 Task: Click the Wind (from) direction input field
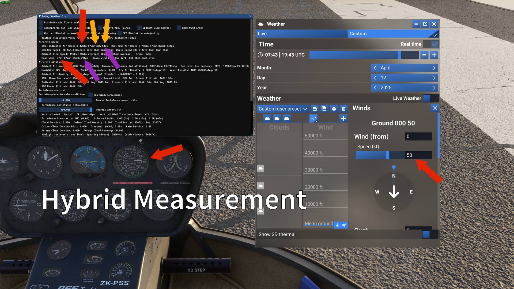pos(418,136)
